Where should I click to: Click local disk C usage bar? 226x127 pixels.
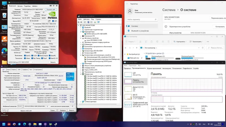click(162, 58)
